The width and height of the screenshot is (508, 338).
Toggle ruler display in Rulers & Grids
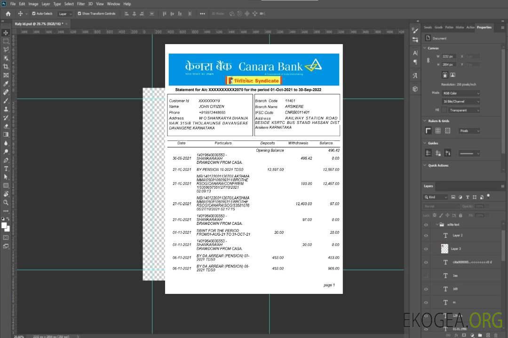[429, 131]
